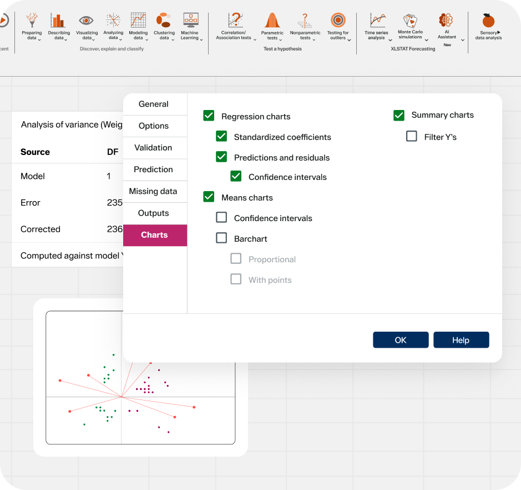521x490 pixels.
Task: Click the Describing data histogram icon
Action: tap(58, 21)
